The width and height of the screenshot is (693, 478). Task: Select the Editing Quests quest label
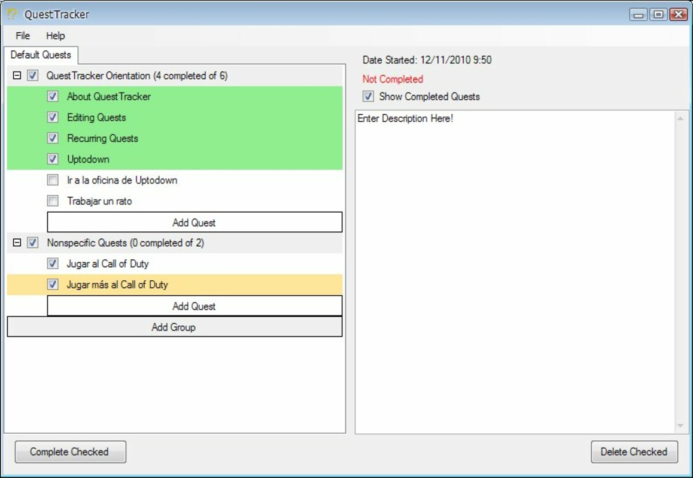(x=96, y=117)
